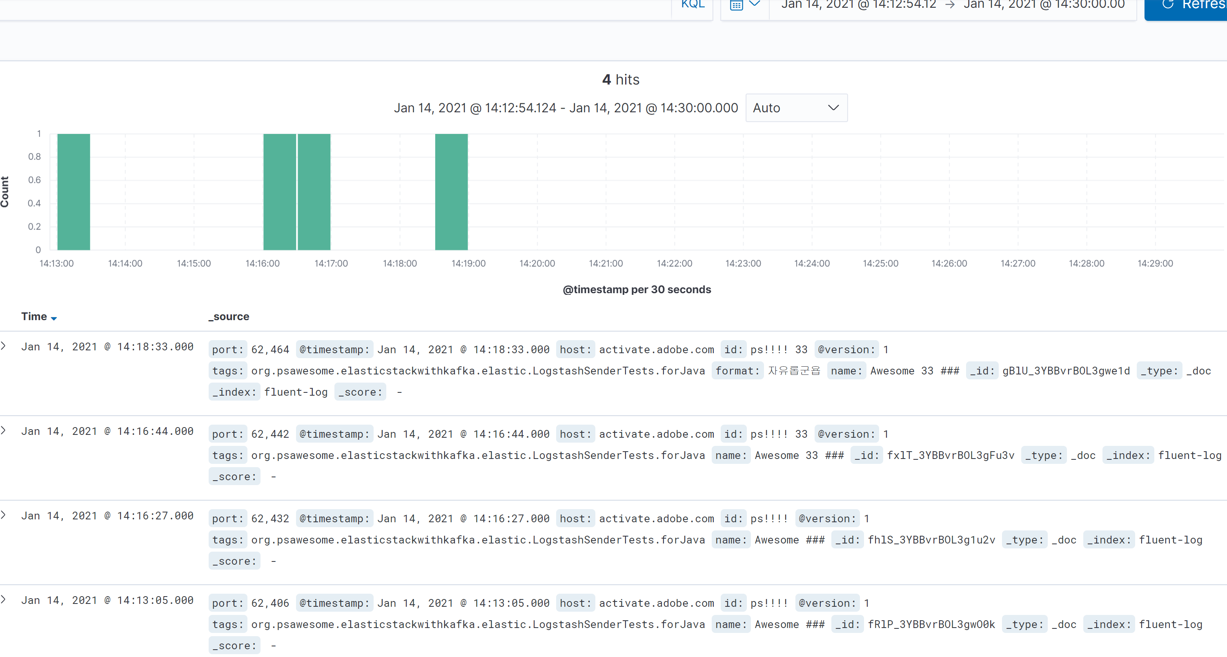
Task: Expand the 14:16:27.000 log row
Action: point(4,515)
